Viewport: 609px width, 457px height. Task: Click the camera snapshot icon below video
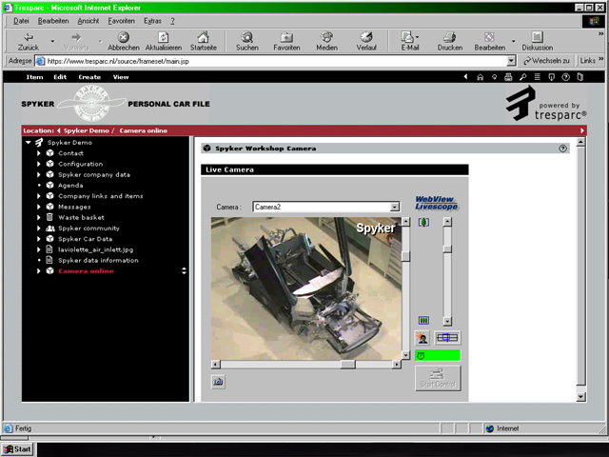coord(218,382)
